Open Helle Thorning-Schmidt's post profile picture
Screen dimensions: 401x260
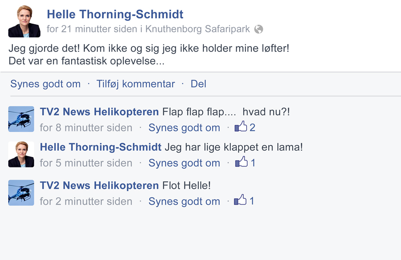point(24,21)
